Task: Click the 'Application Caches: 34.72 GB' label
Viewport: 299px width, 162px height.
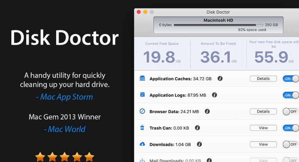Action: [180, 79]
